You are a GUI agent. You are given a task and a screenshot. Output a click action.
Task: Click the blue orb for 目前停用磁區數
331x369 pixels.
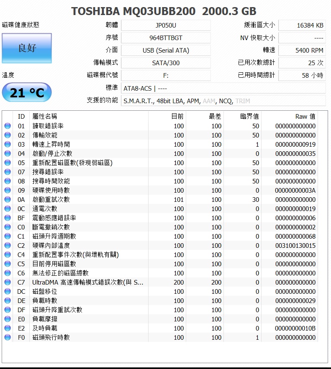click(x=8, y=264)
